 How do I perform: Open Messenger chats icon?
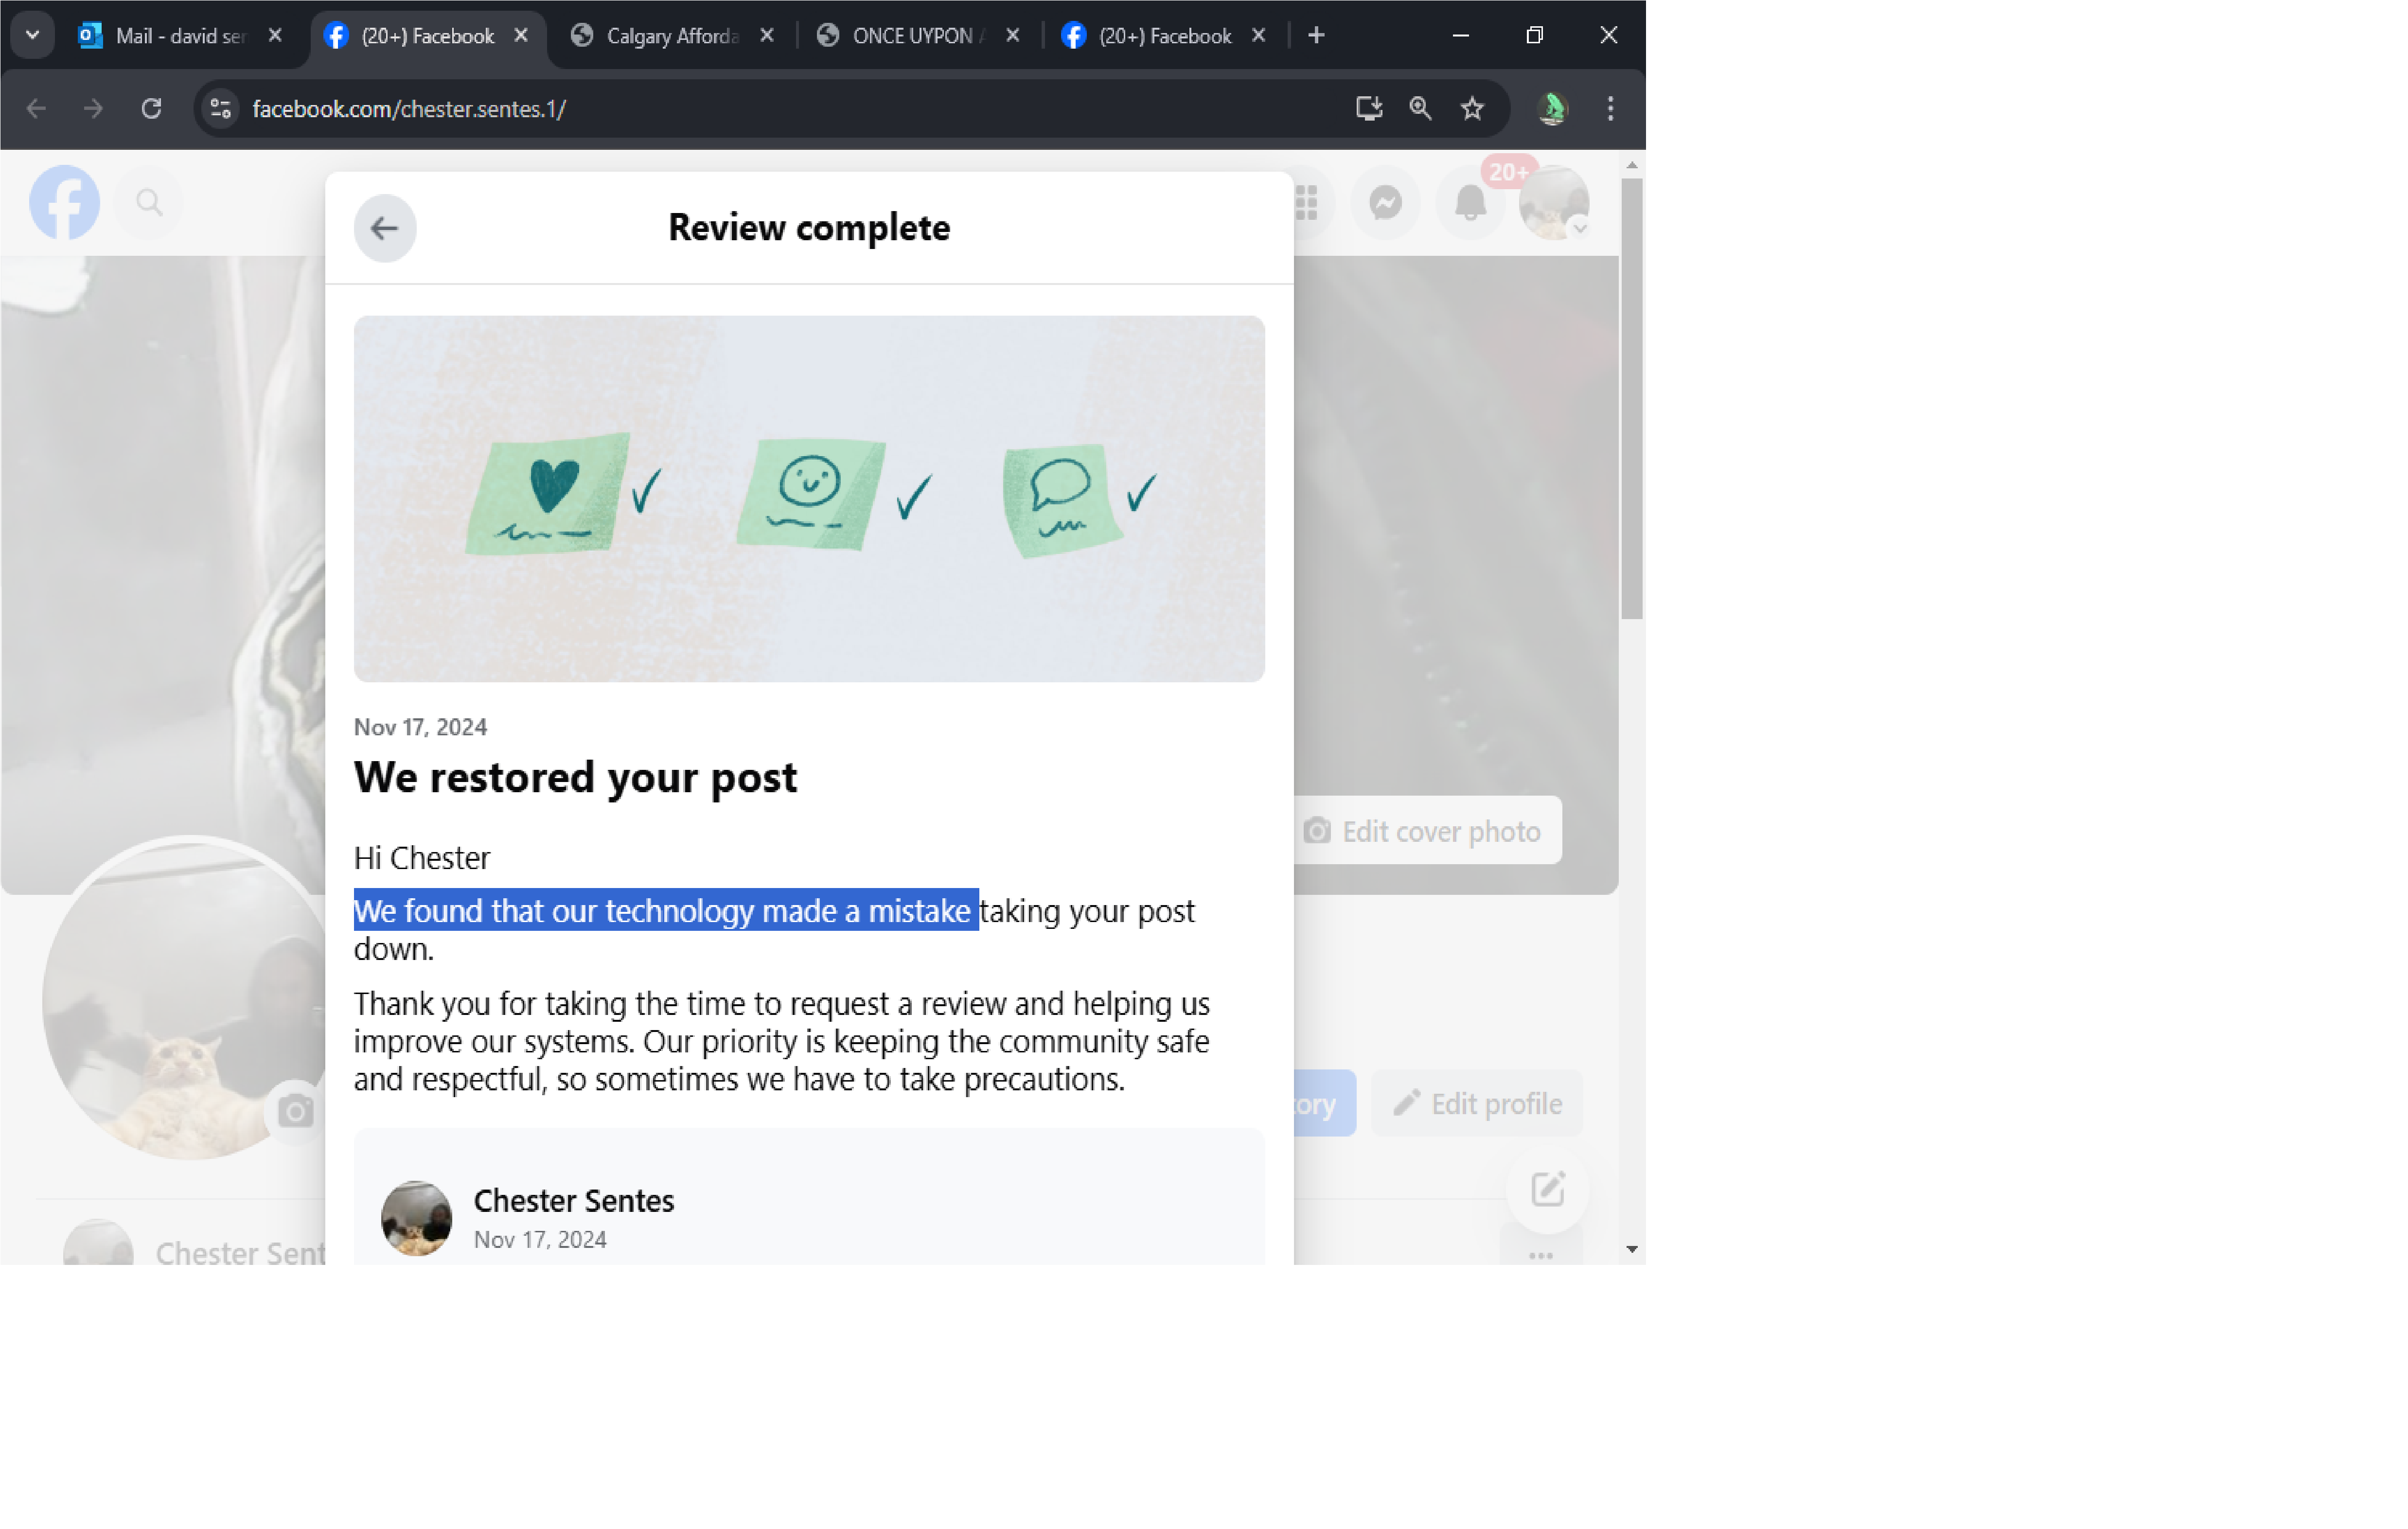1386,203
